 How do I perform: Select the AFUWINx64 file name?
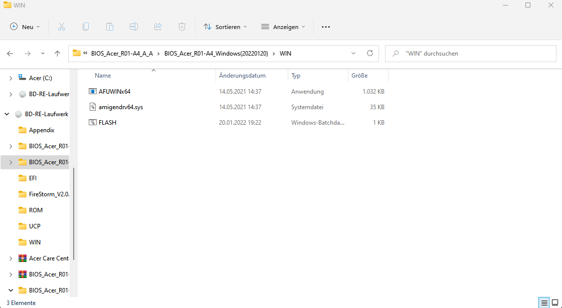(115, 91)
